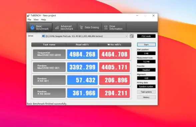The width and height of the screenshot is (196, 127).
Task: Click the TxBENCH app icon in title bar
Action: click(x=29, y=15)
